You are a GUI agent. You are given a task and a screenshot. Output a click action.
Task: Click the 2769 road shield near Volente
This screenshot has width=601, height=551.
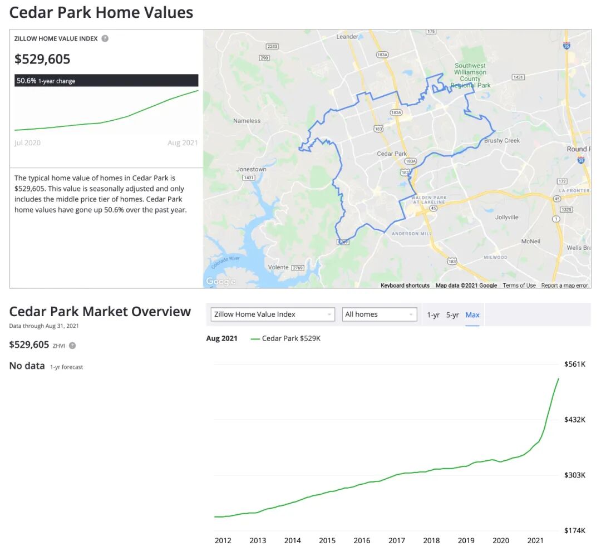298,268
